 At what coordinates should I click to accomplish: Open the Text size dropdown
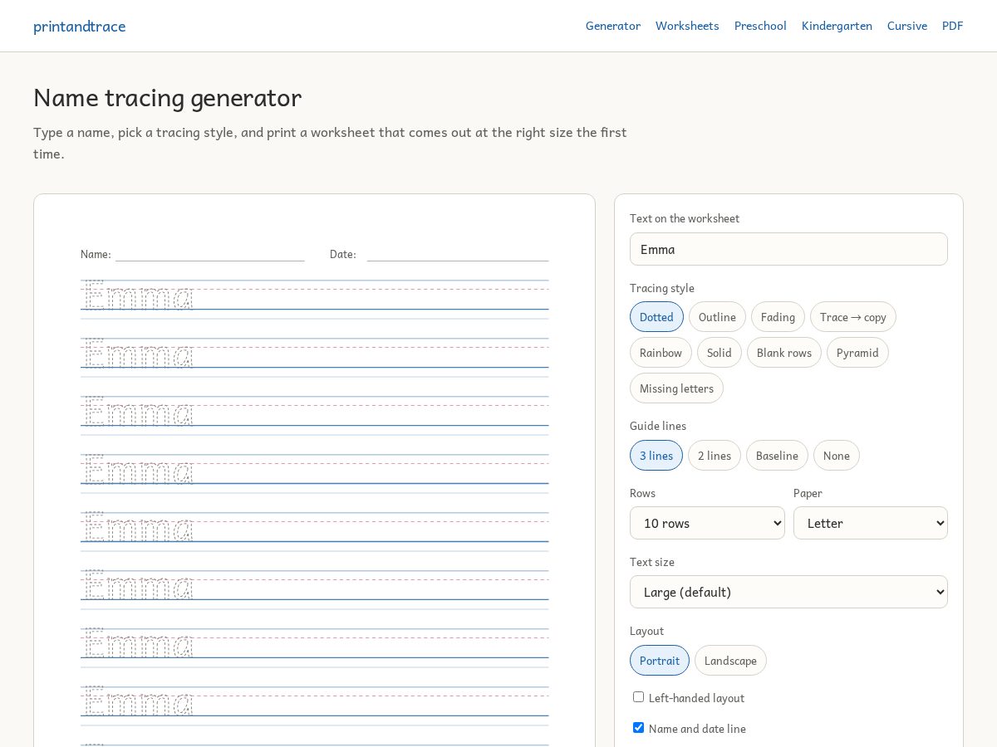click(788, 592)
